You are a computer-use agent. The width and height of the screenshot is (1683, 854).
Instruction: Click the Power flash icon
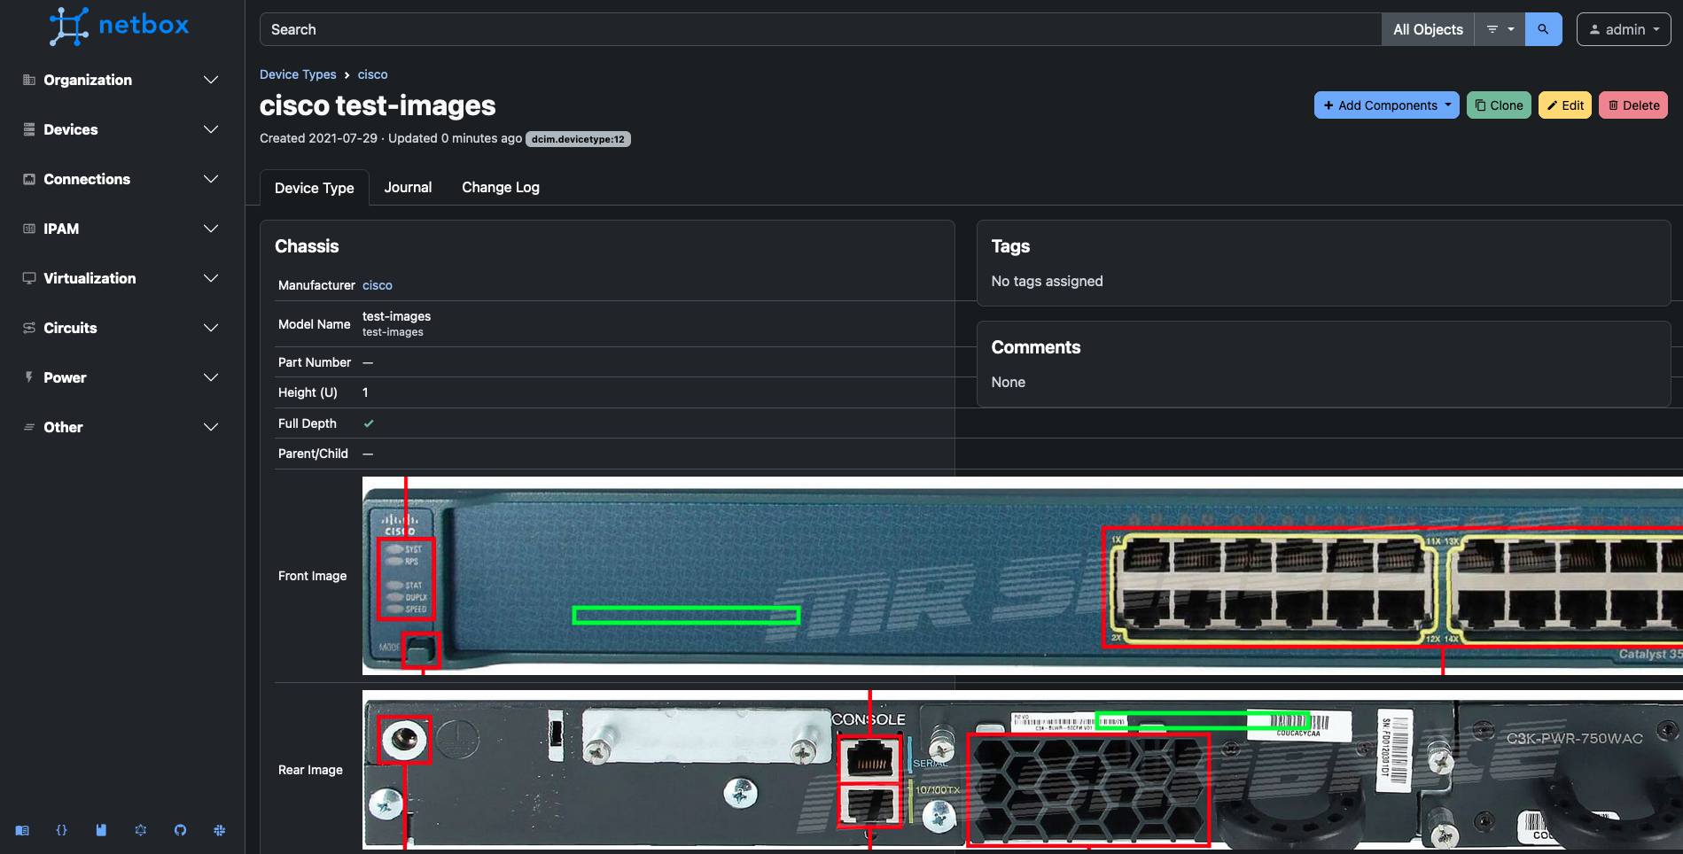coord(29,377)
